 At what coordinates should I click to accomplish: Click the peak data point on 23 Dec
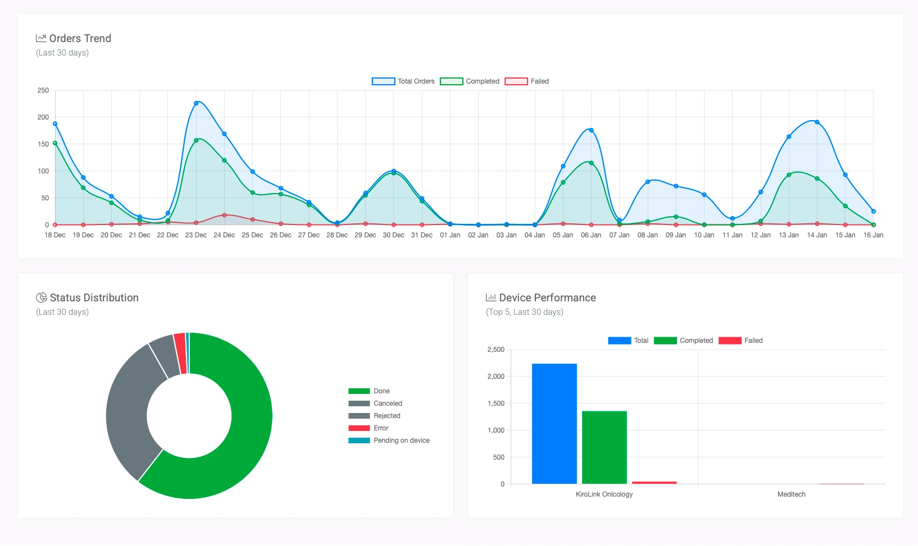pyautogui.click(x=196, y=102)
